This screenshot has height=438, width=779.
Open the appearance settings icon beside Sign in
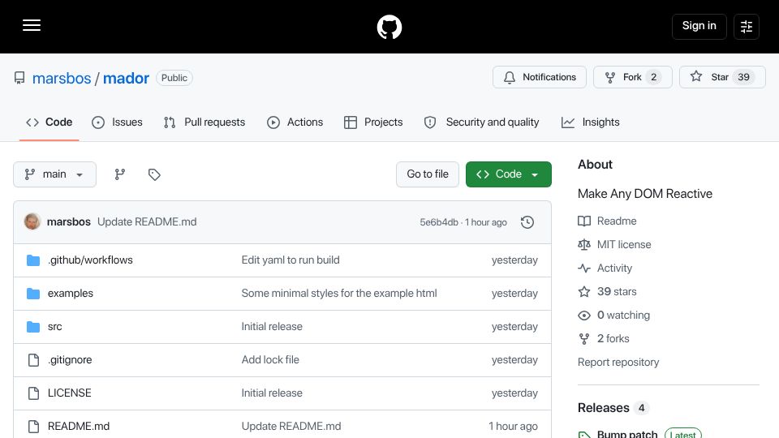(747, 26)
